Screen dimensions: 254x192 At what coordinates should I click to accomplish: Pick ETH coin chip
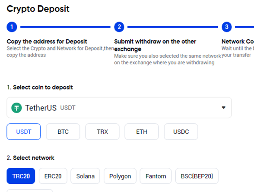tap(142, 132)
